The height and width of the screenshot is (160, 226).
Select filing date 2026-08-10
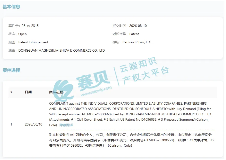(138, 26)
